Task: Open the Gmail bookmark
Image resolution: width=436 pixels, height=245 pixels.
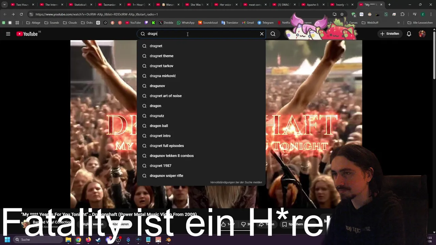Action: [248, 23]
